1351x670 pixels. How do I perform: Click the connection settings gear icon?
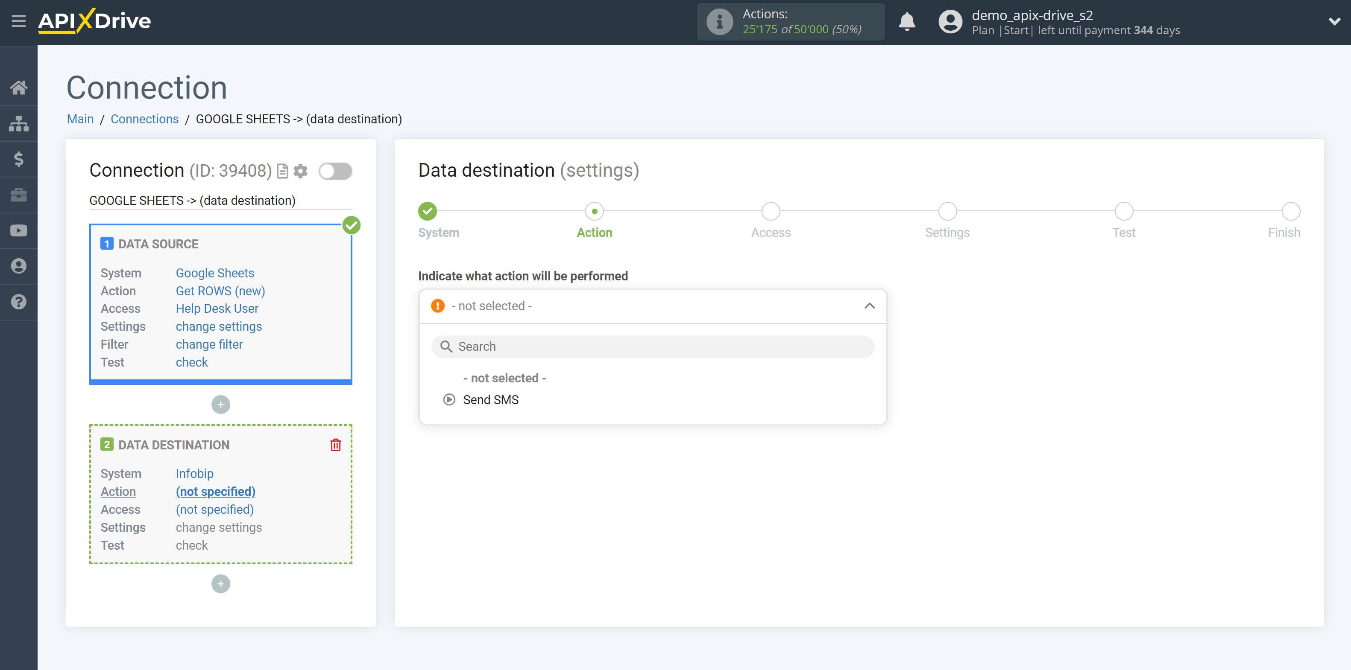coord(301,171)
